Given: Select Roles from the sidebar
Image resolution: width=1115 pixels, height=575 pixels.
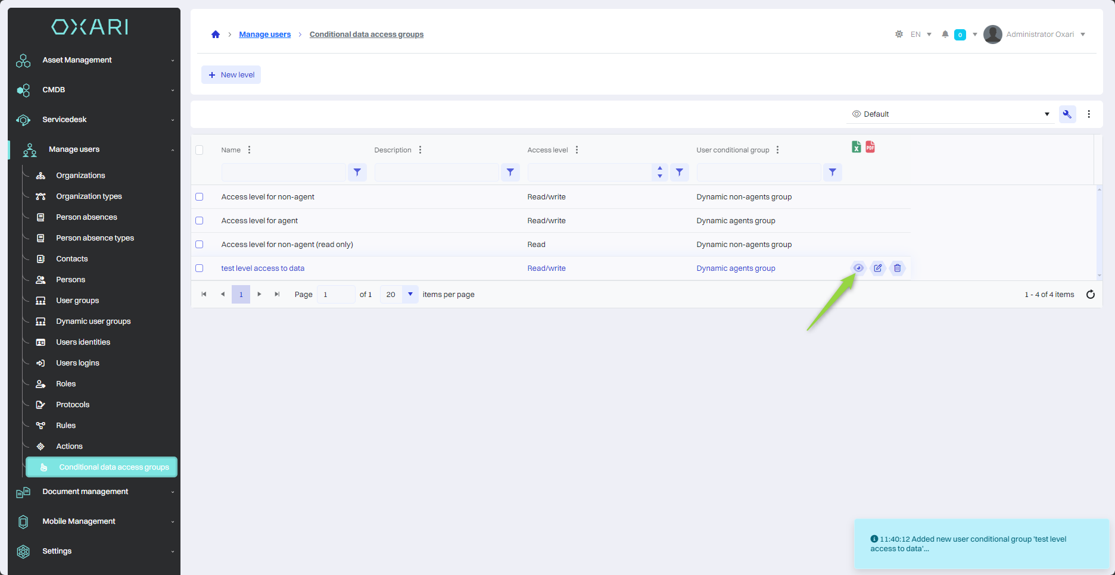Looking at the screenshot, I should [66, 384].
